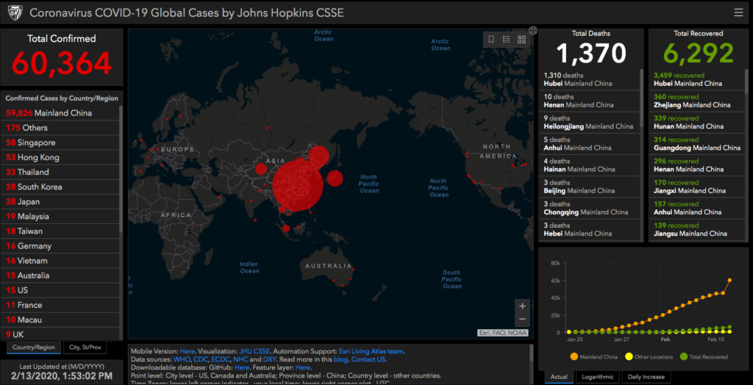Click the red circle over Japan
The height and width of the screenshot is (385, 753).
point(335,179)
